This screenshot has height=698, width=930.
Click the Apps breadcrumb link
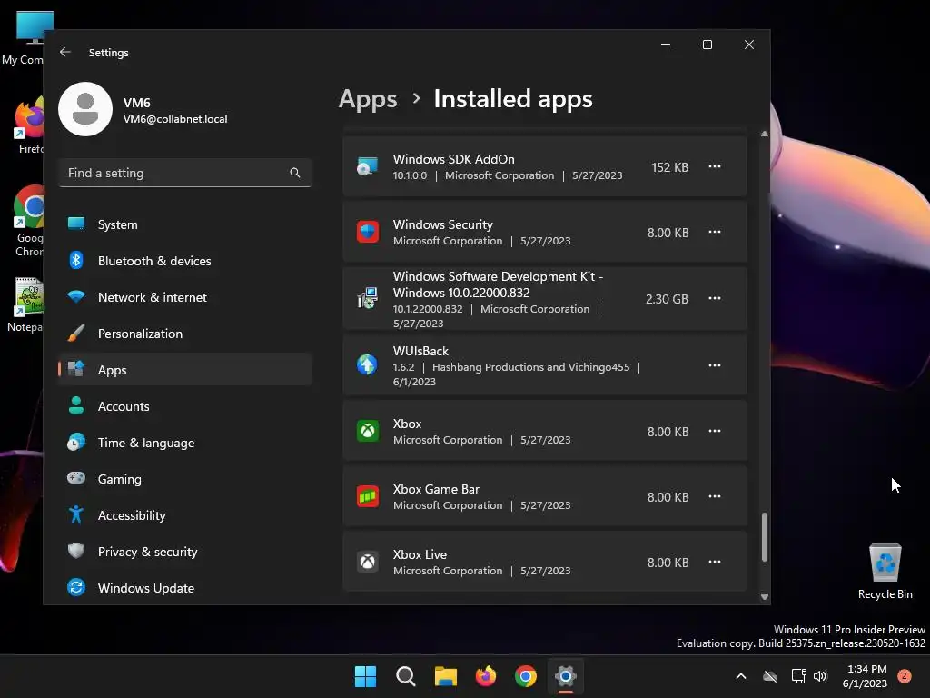(x=368, y=99)
